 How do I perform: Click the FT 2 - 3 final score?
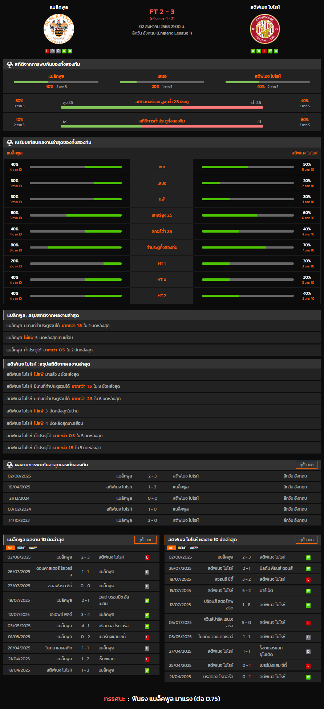click(x=162, y=12)
